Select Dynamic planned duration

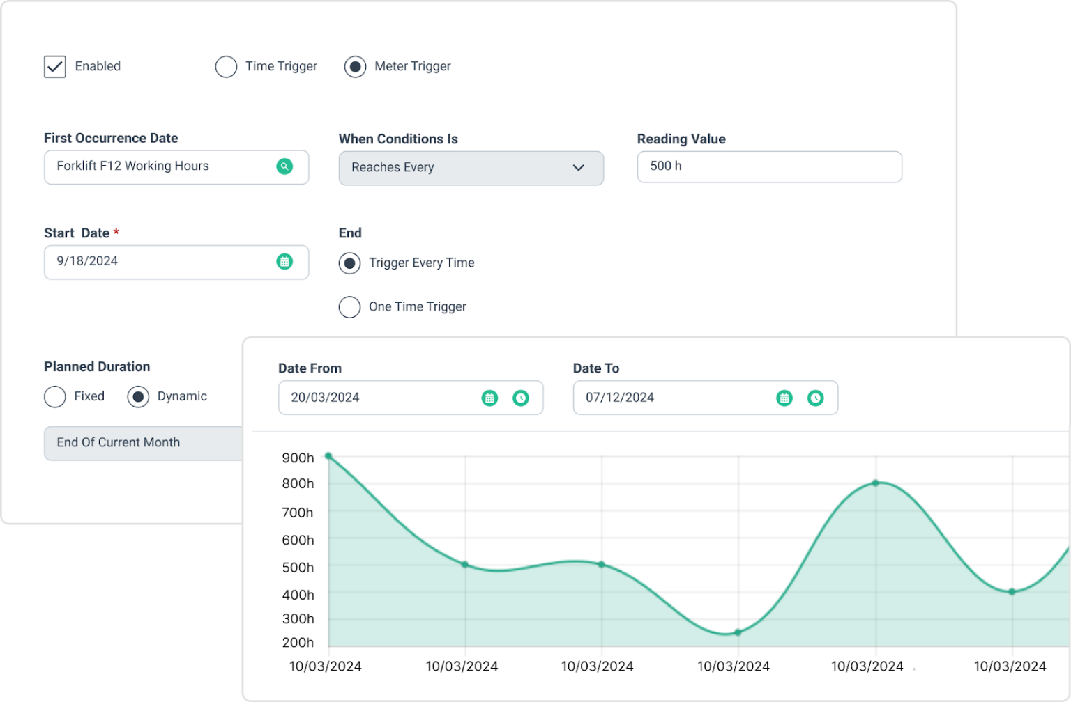click(138, 396)
